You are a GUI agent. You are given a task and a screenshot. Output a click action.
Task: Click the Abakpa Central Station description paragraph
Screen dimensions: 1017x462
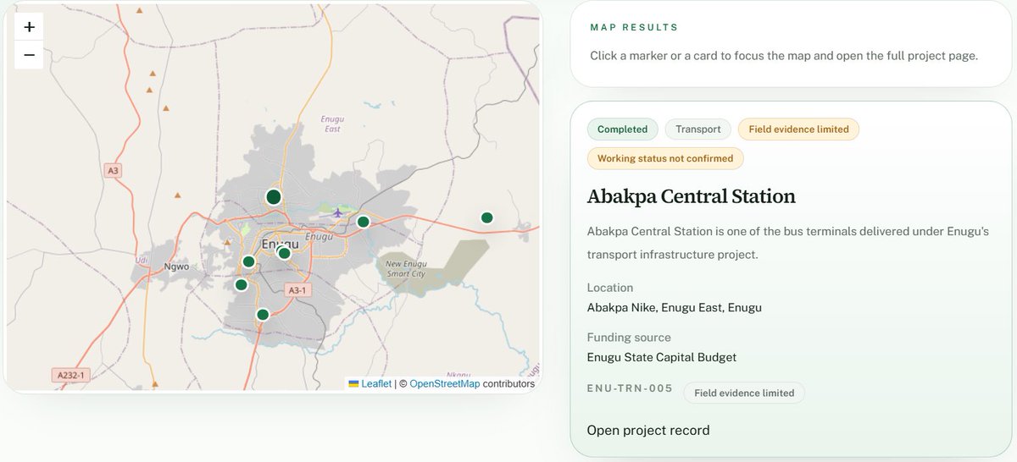pos(788,242)
